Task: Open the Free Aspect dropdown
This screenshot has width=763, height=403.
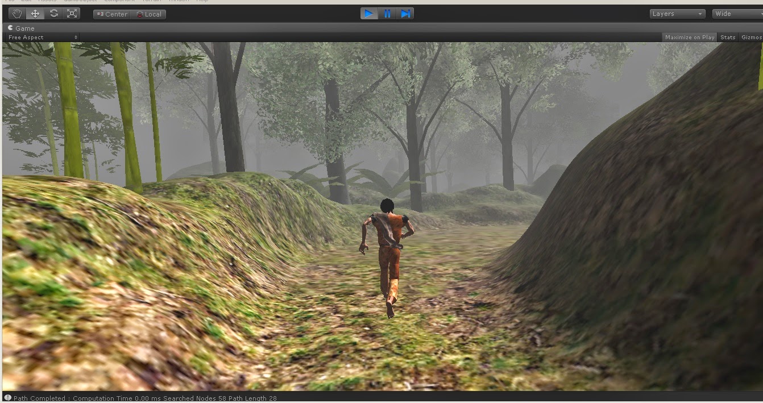Action: [43, 38]
